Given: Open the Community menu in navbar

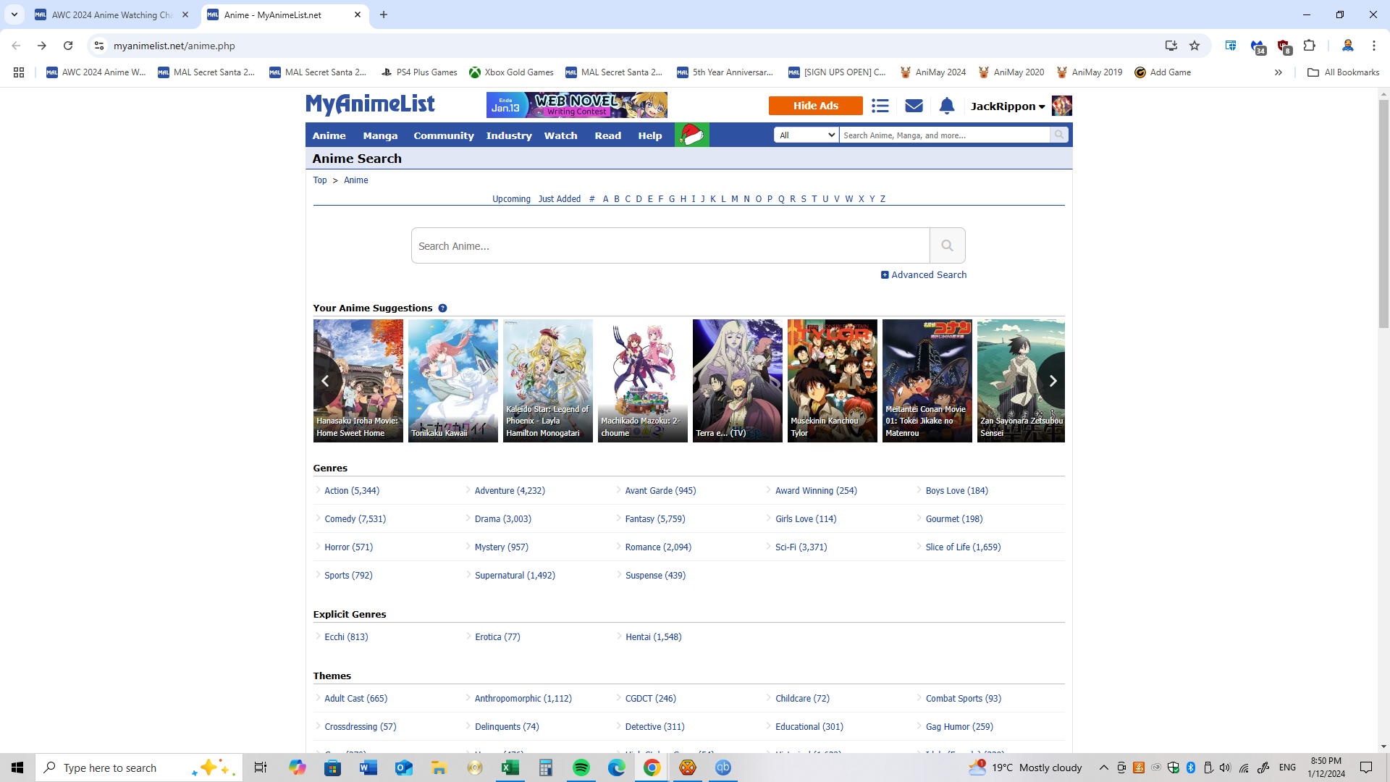Looking at the screenshot, I should point(443,135).
